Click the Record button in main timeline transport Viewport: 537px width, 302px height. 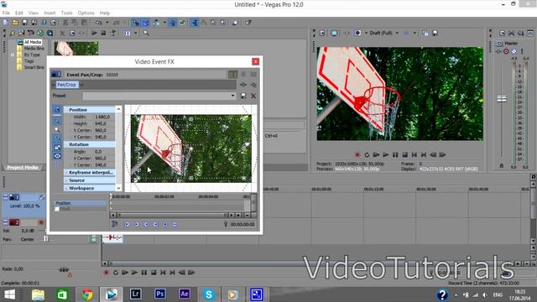(x=106, y=273)
